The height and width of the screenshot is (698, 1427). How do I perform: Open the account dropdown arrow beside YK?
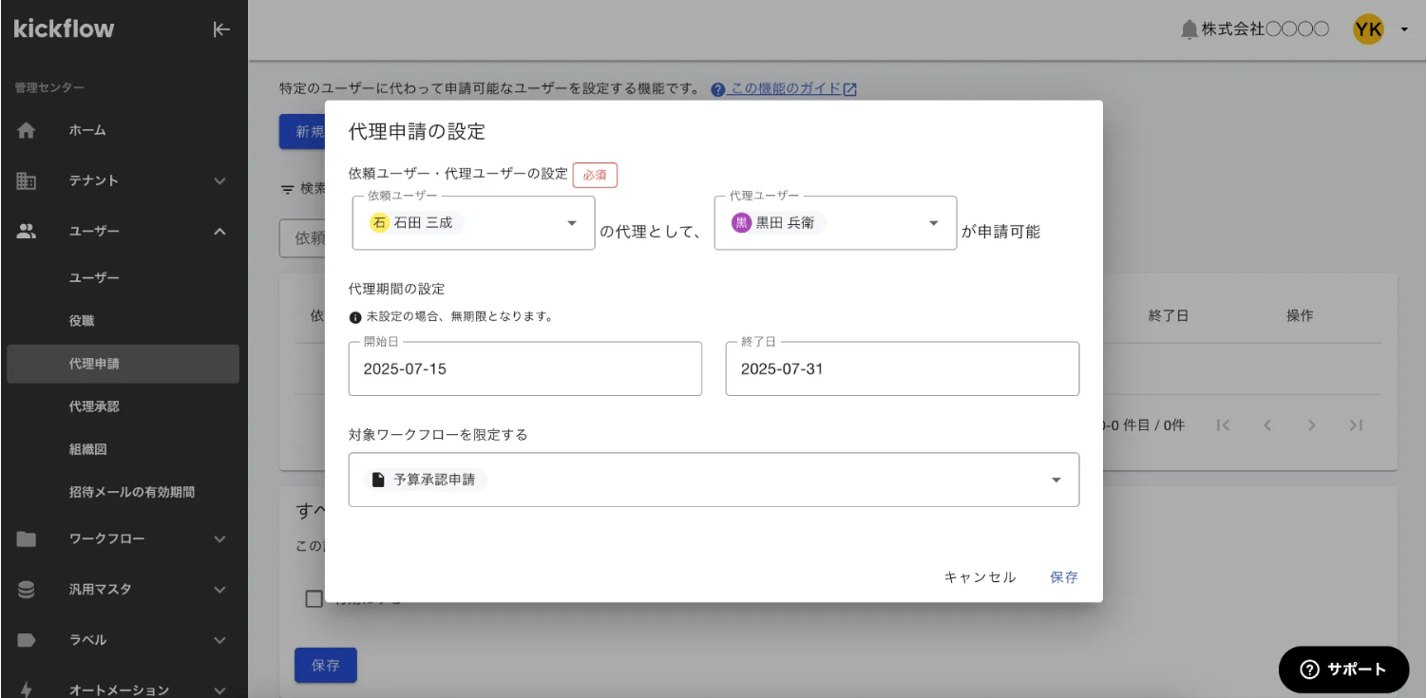[1404, 30]
